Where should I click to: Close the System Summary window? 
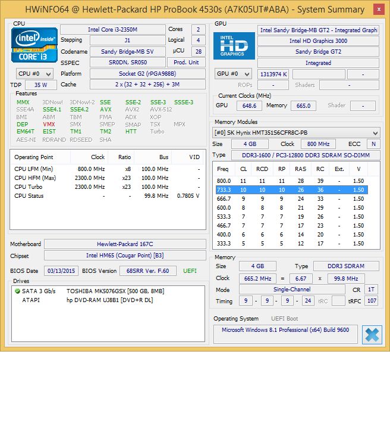379,10
